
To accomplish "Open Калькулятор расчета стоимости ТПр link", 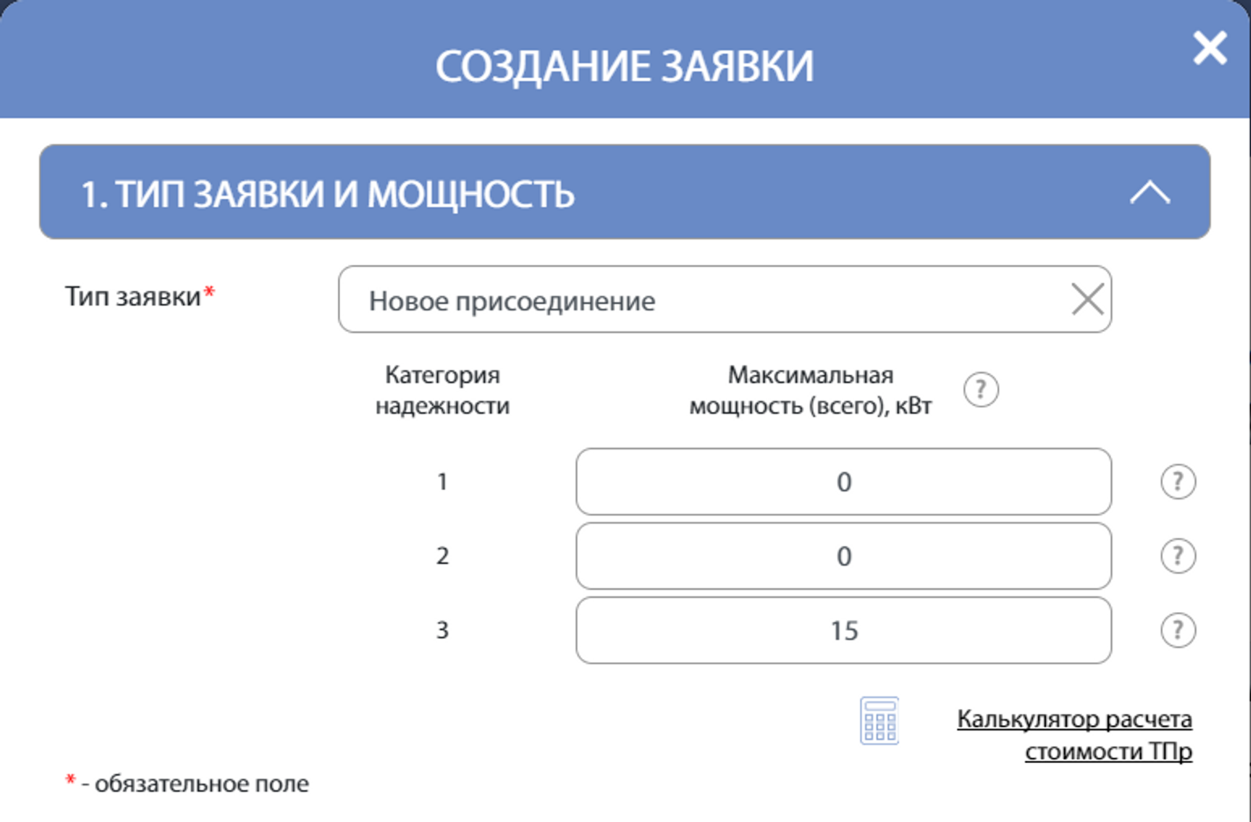I will [x=1075, y=735].
